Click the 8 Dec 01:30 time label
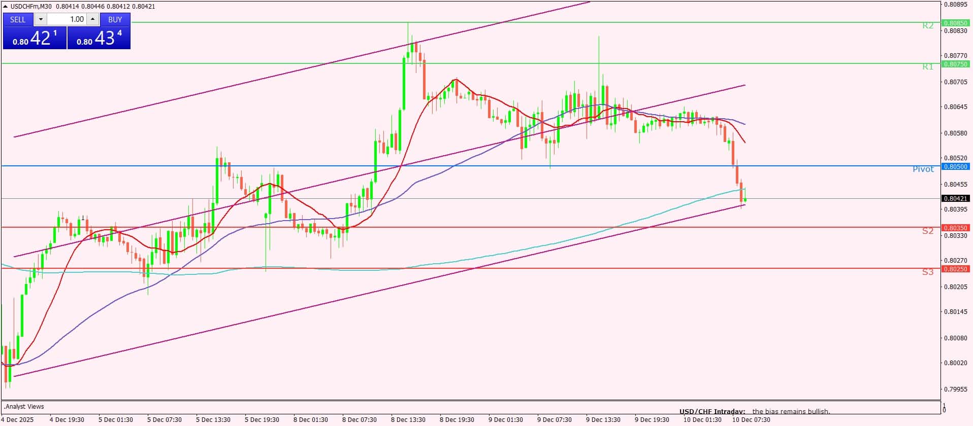973x426 pixels. [x=311, y=419]
